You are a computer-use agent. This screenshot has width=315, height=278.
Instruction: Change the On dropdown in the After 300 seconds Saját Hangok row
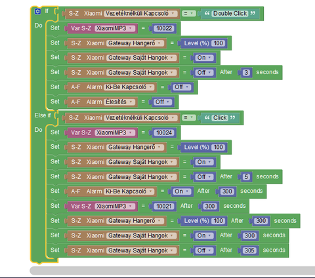point(203,235)
